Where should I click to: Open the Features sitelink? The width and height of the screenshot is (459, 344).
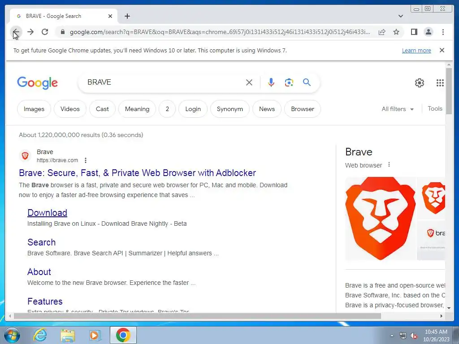tap(45, 301)
